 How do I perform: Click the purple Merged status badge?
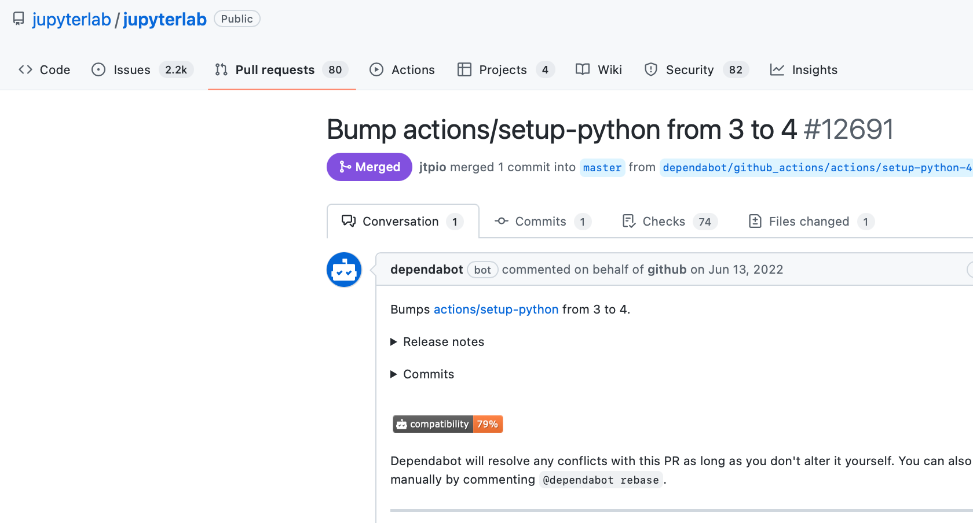[x=370, y=167]
